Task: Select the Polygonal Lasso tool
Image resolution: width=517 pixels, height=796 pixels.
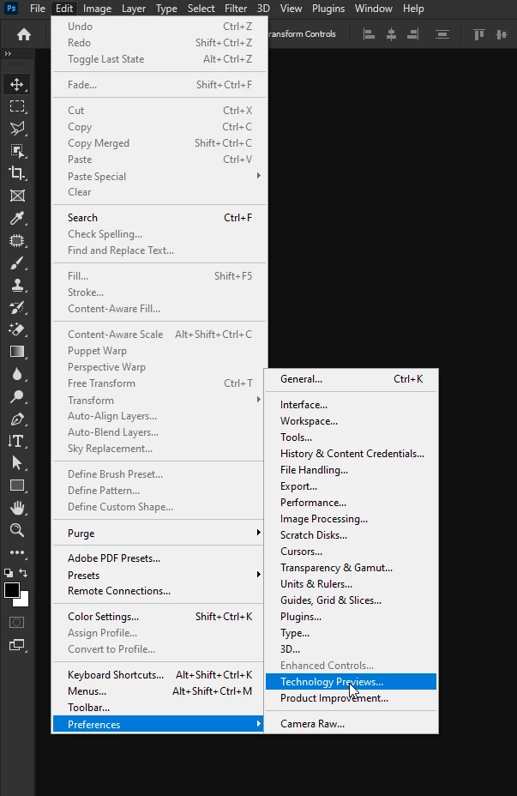Action: pos(17,129)
